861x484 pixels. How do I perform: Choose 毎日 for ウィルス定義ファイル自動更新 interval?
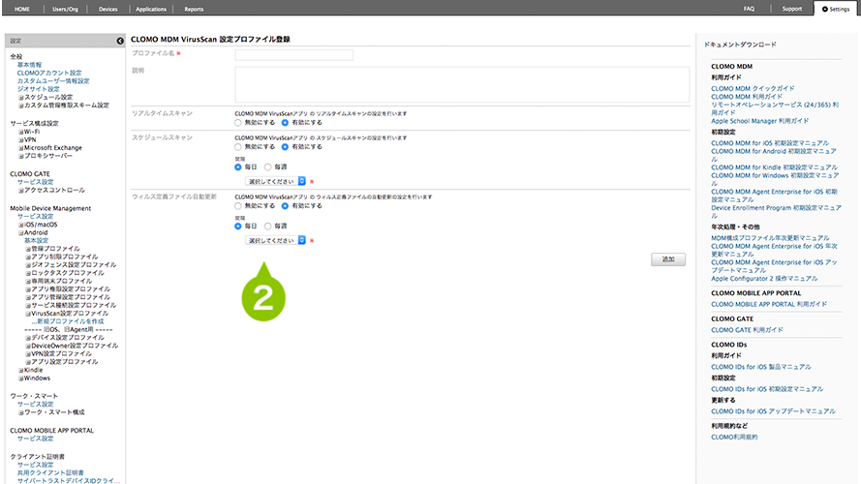click(237, 227)
